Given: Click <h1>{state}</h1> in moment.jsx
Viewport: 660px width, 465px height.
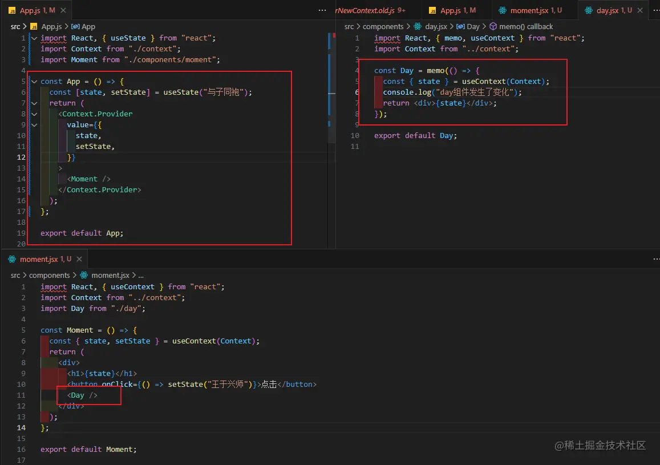Looking at the screenshot, I should (x=102, y=373).
